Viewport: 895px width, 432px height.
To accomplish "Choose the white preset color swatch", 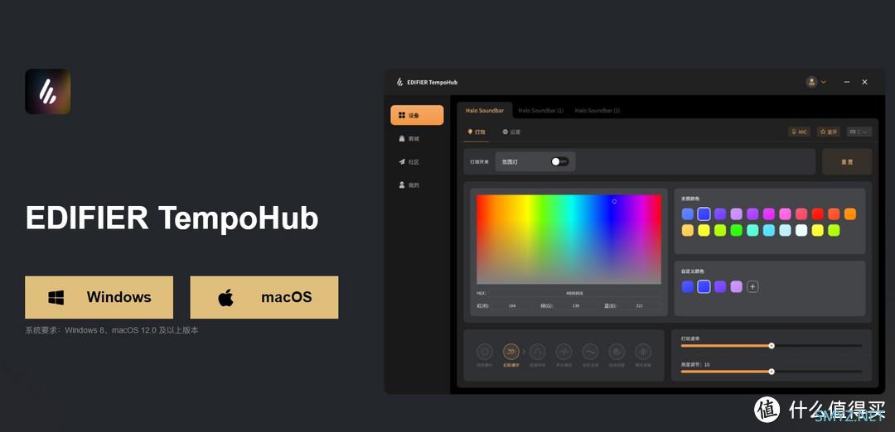I will pos(801,230).
